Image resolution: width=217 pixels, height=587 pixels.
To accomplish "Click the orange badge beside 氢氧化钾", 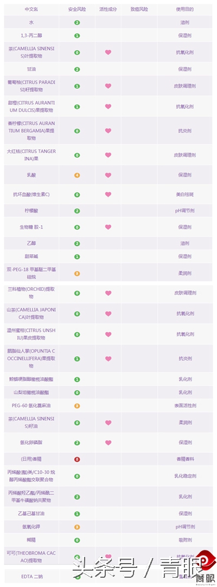I will point(77,527).
